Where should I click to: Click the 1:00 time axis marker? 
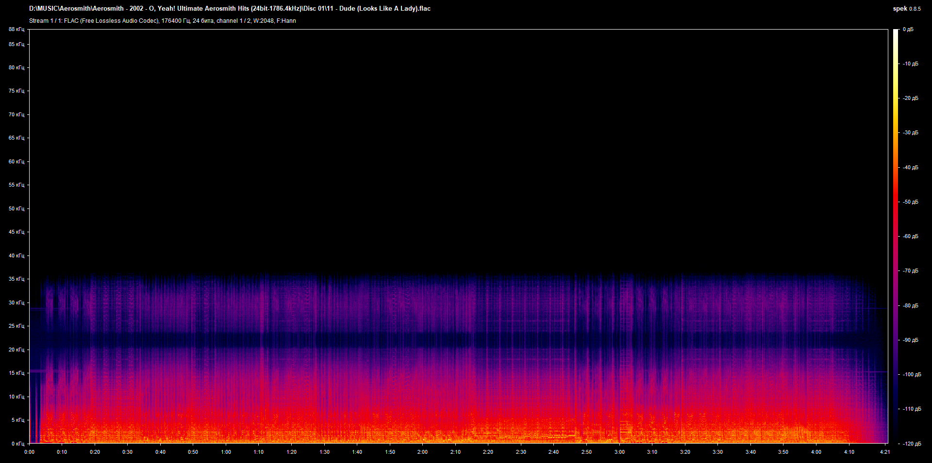226,452
